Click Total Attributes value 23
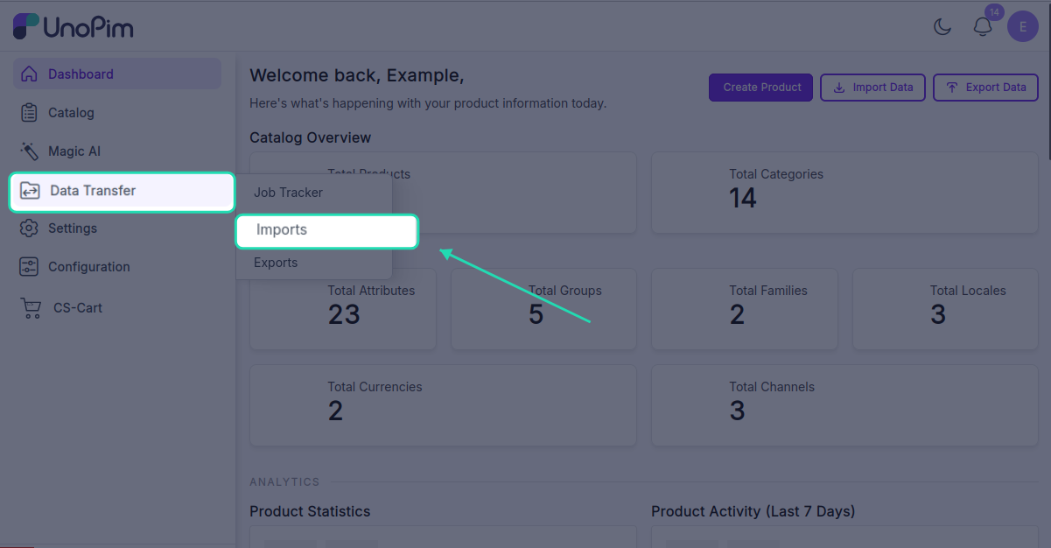The image size is (1051, 548). (344, 314)
